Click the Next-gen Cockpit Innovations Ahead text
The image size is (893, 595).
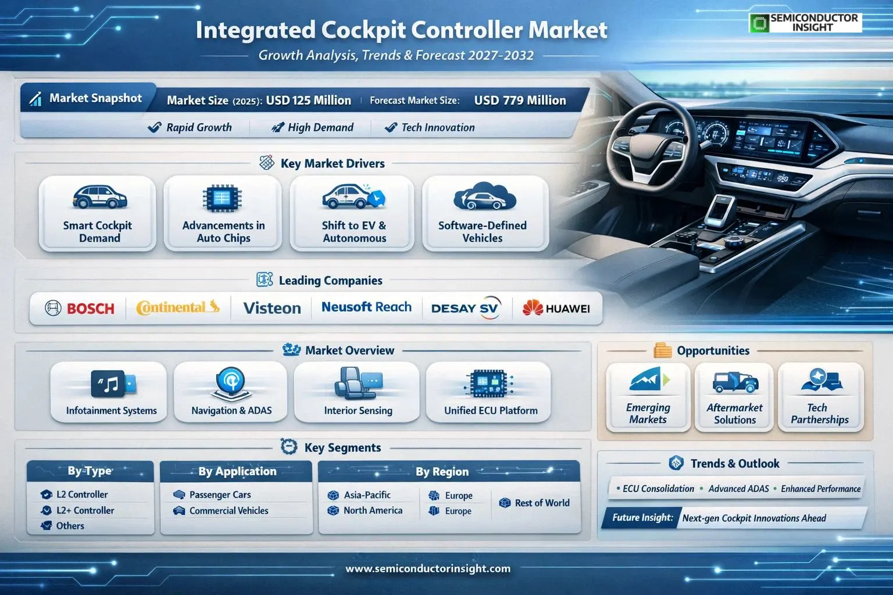coord(754,518)
